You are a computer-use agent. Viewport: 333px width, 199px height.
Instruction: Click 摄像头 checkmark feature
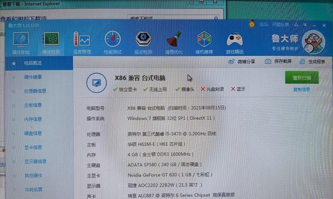coord(185,90)
